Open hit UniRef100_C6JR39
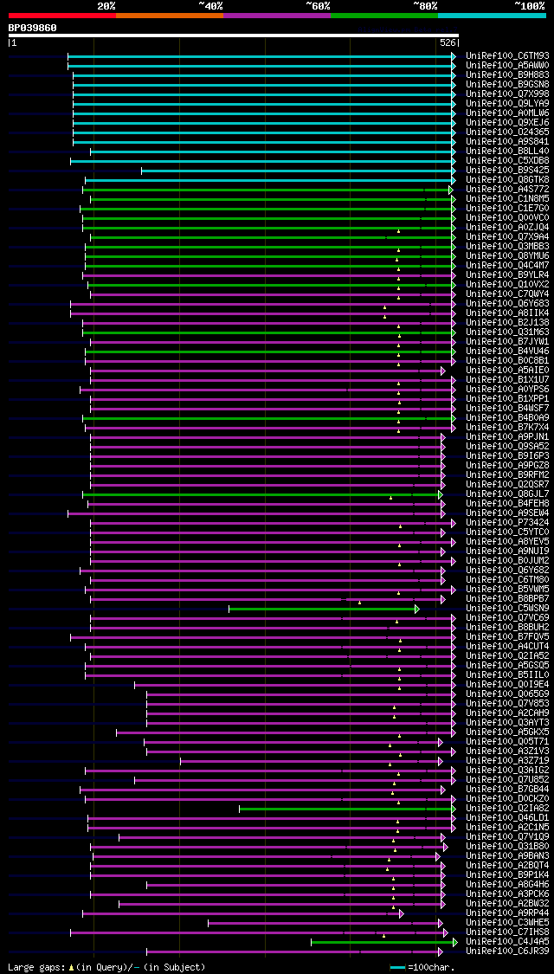Image resolution: width=554 pixels, height=974 pixels. (x=507, y=951)
